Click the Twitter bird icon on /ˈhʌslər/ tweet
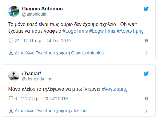The width and height of the screenshot is (156, 118). 146,74
